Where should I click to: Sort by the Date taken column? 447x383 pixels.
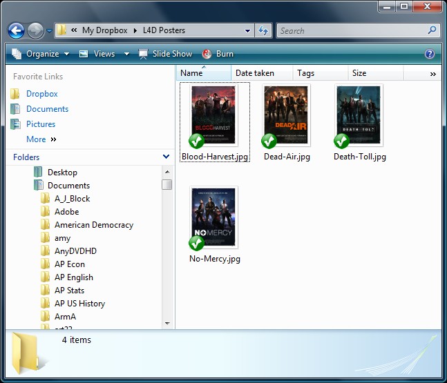point(262,73)
